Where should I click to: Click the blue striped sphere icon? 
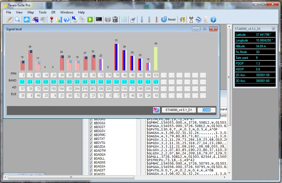point(198,19)
